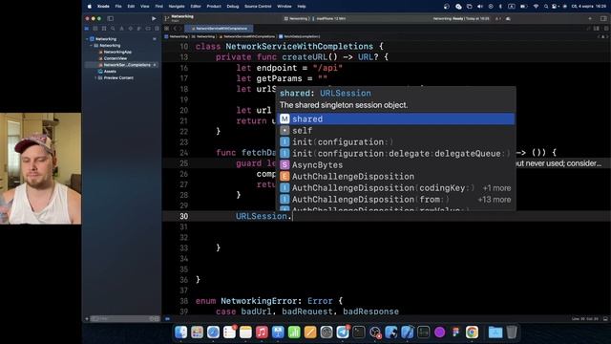This screenshot has height=344, width=611.
Task: Open Spotlight search in the menu bar
Action: click(x=545, y=7)
